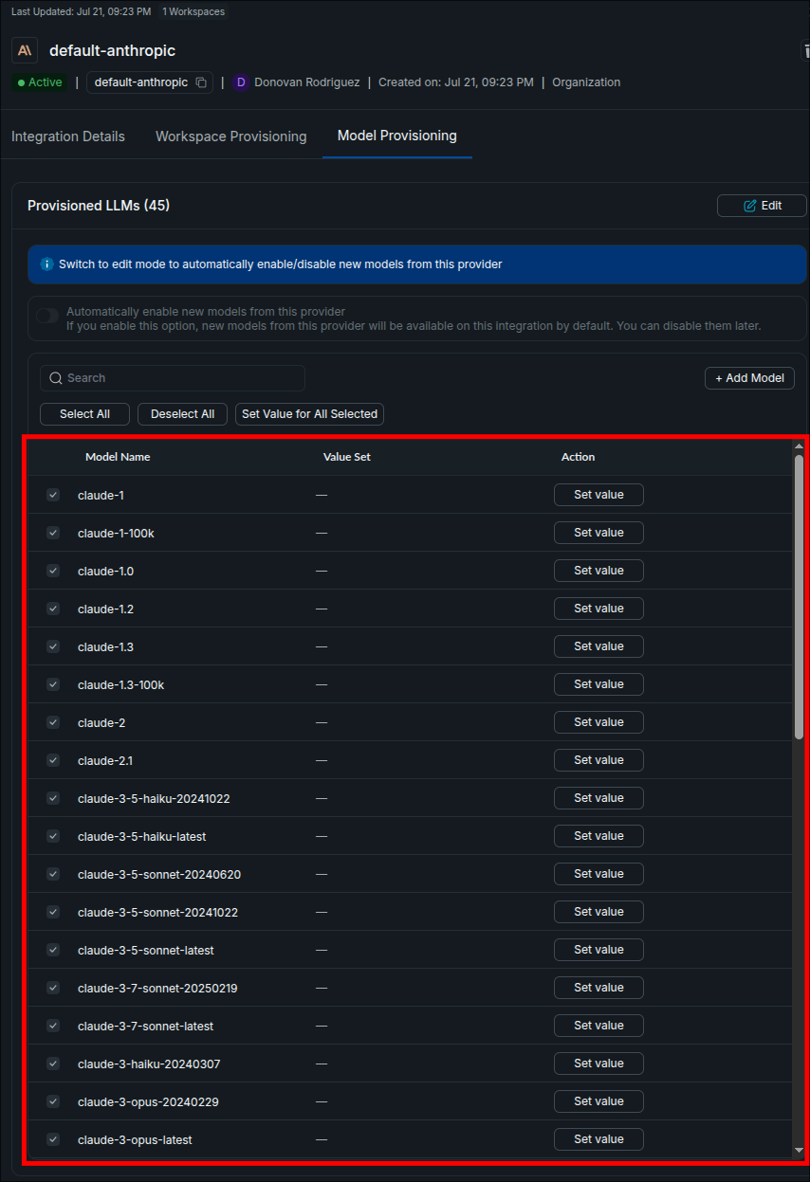Click the Anthropic logo icon beside default-anthropic title
810x1182 pixels.
(x=25, y=50)
